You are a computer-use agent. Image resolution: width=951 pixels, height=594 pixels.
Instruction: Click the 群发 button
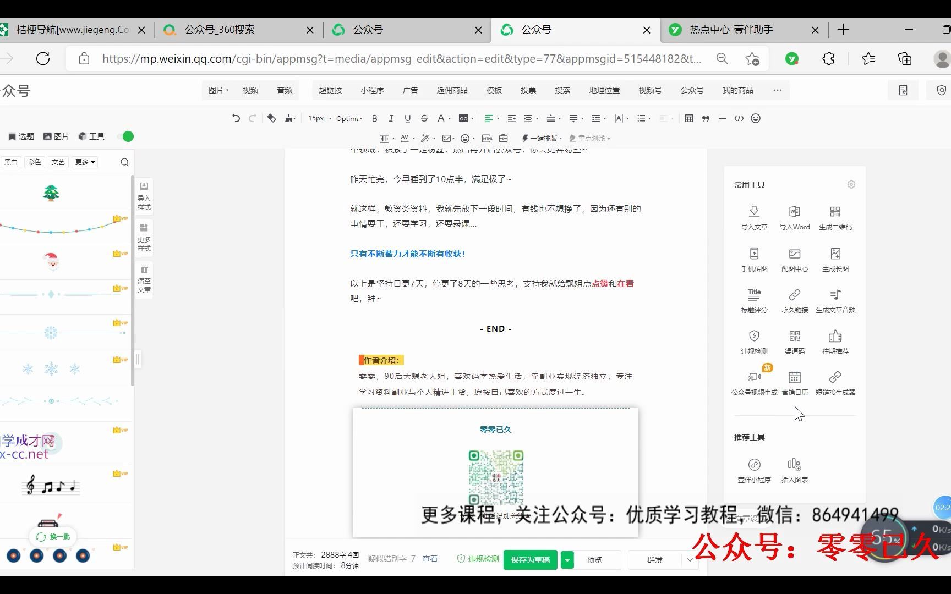655,559
